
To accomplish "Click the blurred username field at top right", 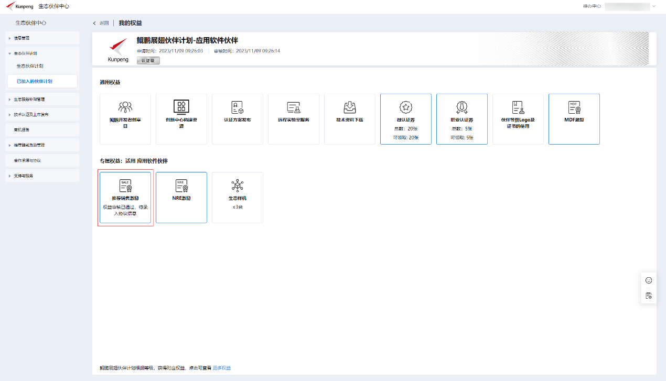I will (627, 6).
